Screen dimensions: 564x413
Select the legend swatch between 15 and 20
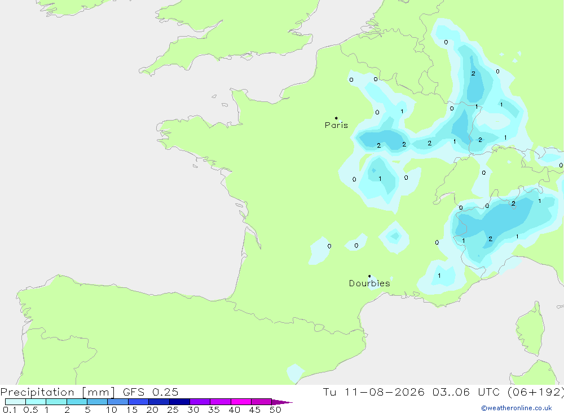(139, 402)
